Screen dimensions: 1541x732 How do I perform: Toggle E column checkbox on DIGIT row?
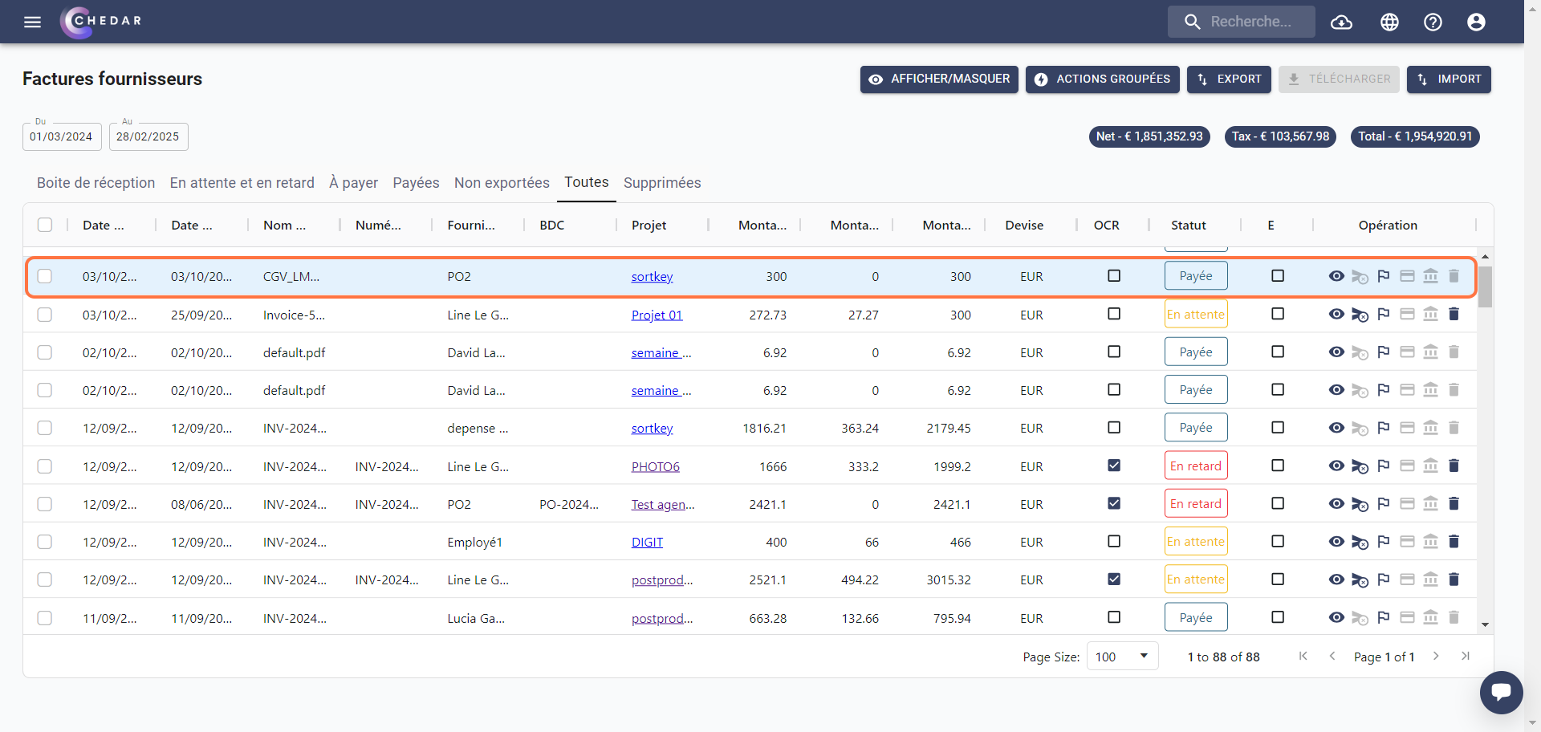pyautogui.click(x=1278, y=541)
